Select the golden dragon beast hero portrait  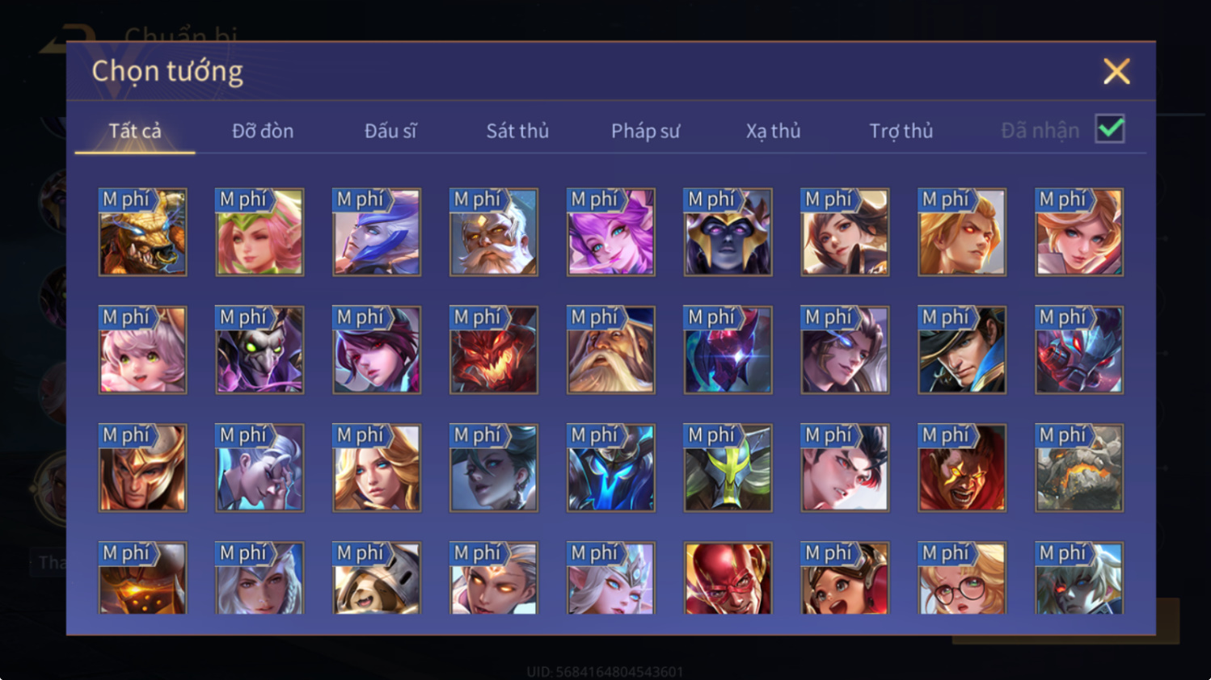click(142, 233)
